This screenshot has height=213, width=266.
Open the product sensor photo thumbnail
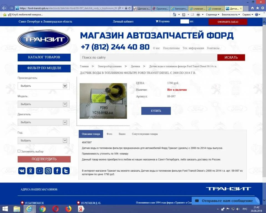[x=103, y=101]
